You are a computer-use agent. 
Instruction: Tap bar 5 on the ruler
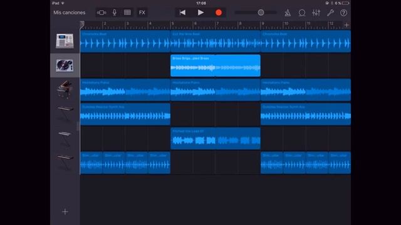pos(173,24)
